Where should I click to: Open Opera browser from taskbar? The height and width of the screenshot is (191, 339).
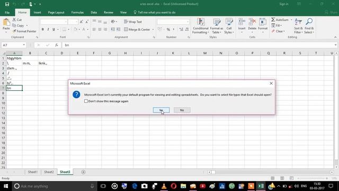[x=173, y=186]
